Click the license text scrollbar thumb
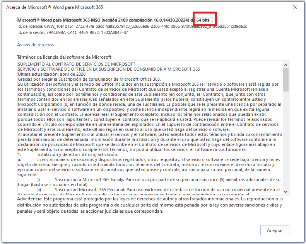This screenshot has width=306, height=244. click(x=286, y=80)
